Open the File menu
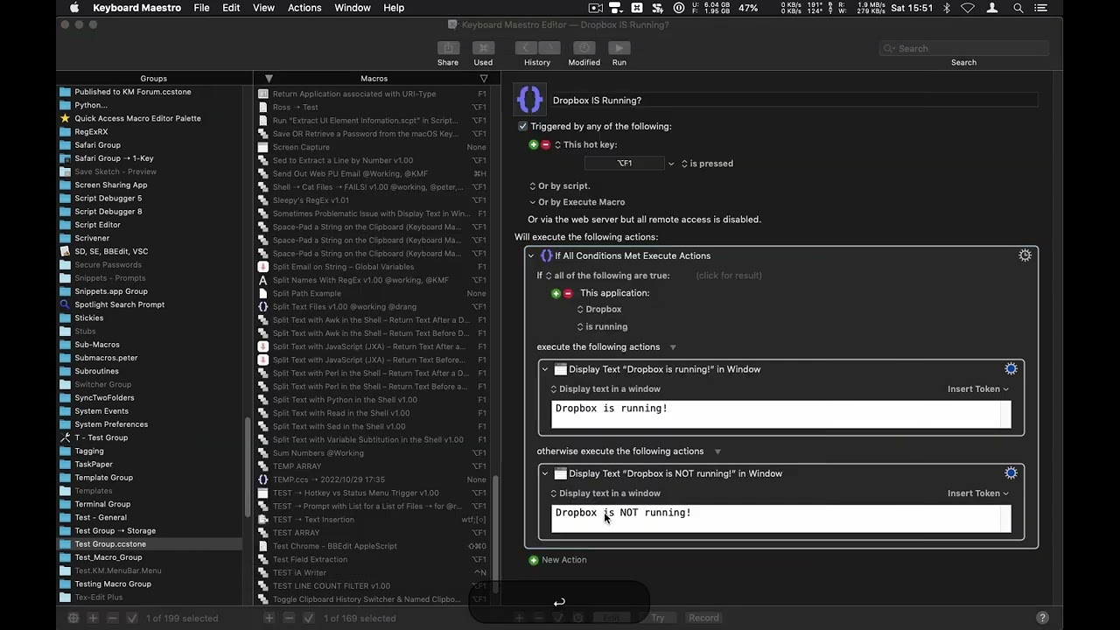Viewport: 1120px width, 630px height. 201,8
